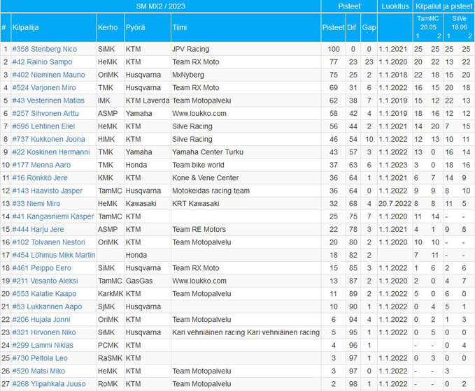
Task: Open rider link #102 Tolvanen Nestori
Action: (x=48, y=242)
